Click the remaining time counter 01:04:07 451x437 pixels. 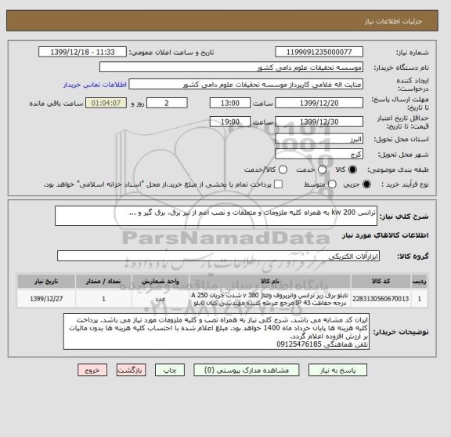[x=106, y=104]
